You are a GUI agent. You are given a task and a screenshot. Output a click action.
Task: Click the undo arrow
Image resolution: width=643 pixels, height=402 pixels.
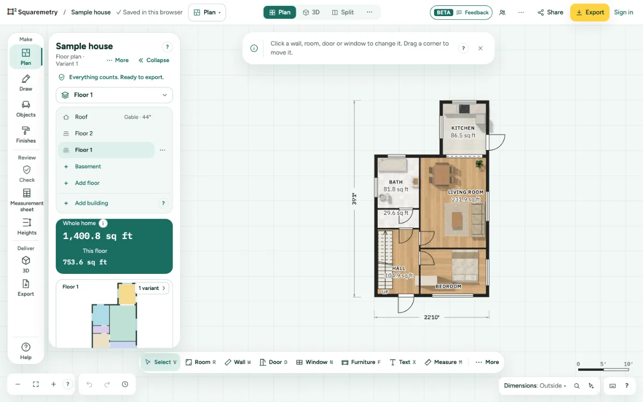(x=89, y=384)
